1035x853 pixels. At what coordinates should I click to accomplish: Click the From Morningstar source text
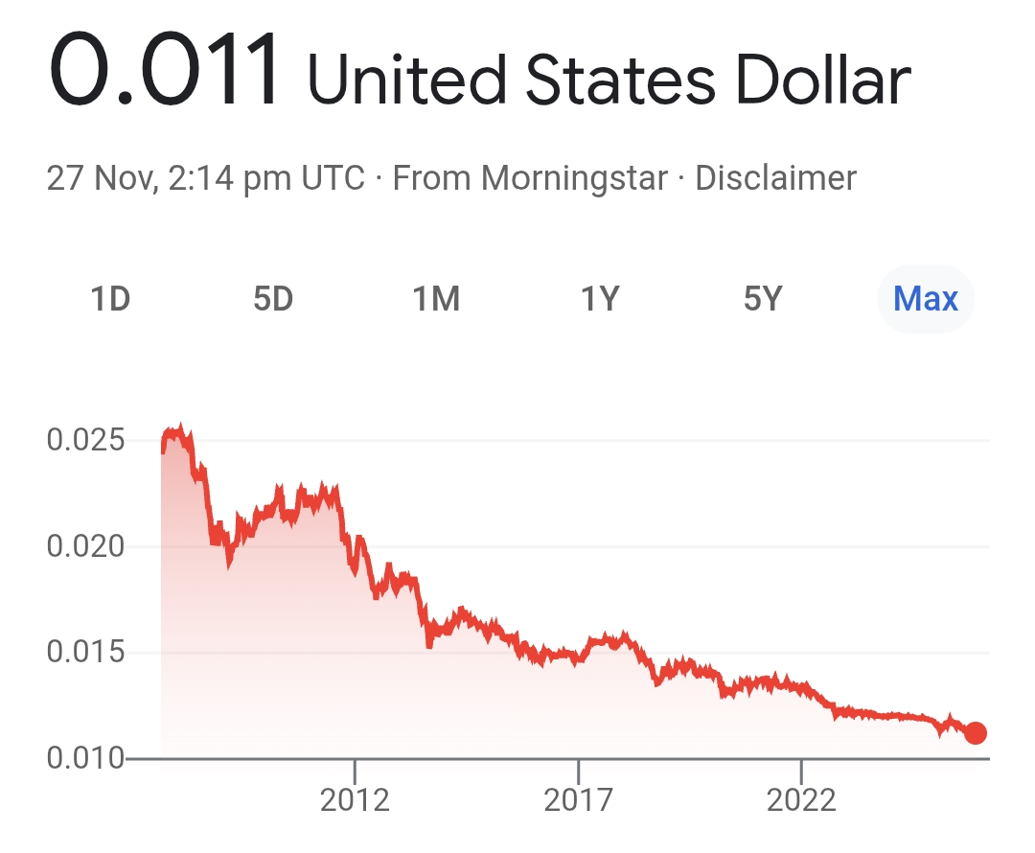[x=530, y=178]
